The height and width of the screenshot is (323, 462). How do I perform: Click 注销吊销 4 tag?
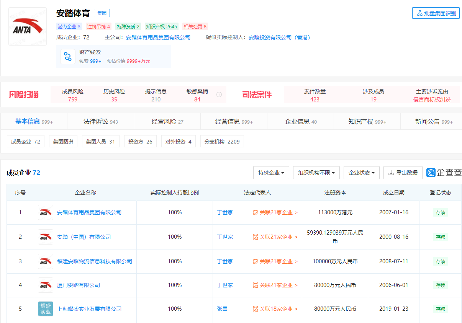[x=98, y=26]
